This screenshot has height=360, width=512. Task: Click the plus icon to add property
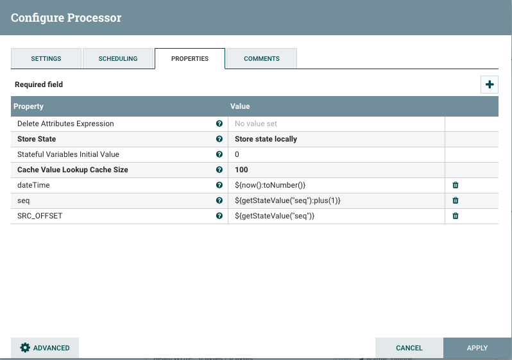pyautogui.click(x=490, y=85)
